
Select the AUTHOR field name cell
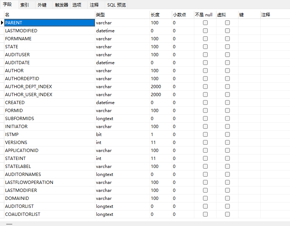[50, 70]
